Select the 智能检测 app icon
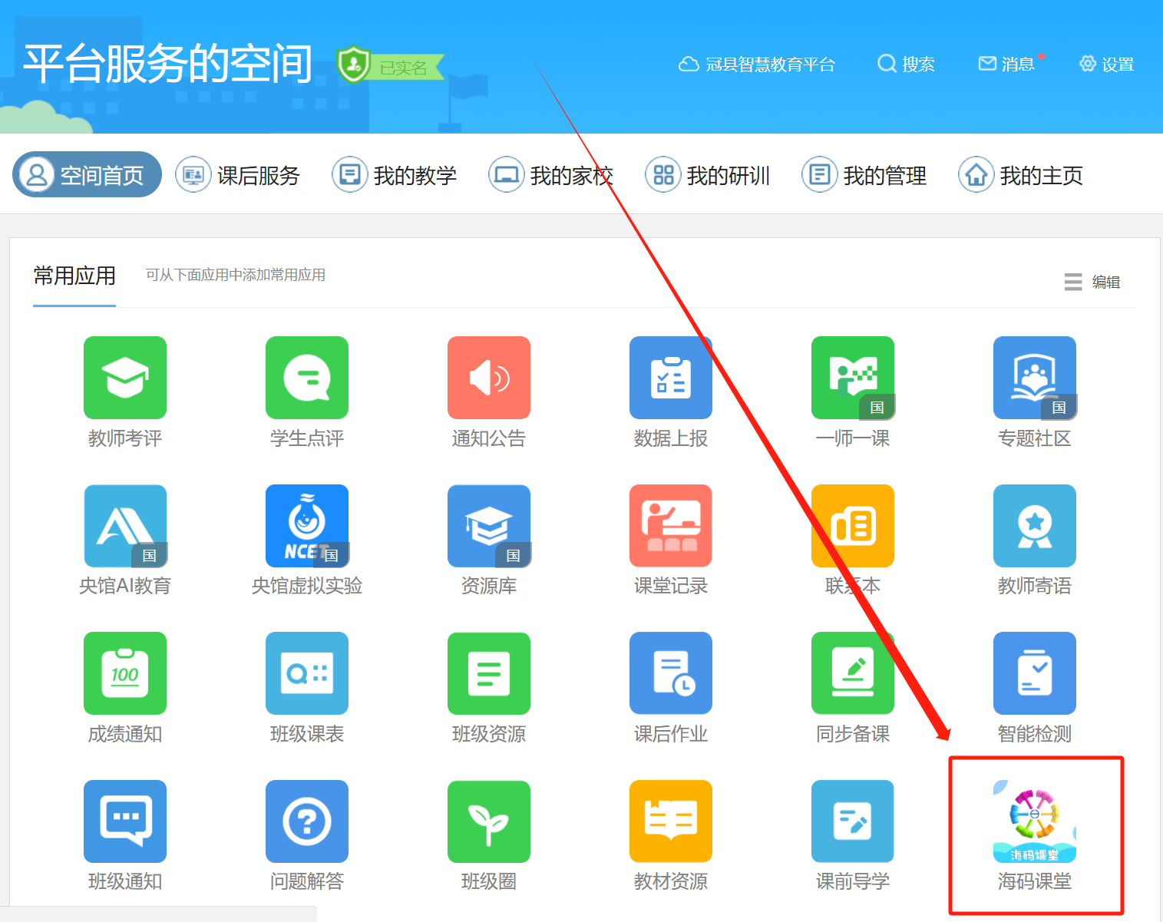This screenshot has width=1163, height=922. click(x=1034, y=673)
